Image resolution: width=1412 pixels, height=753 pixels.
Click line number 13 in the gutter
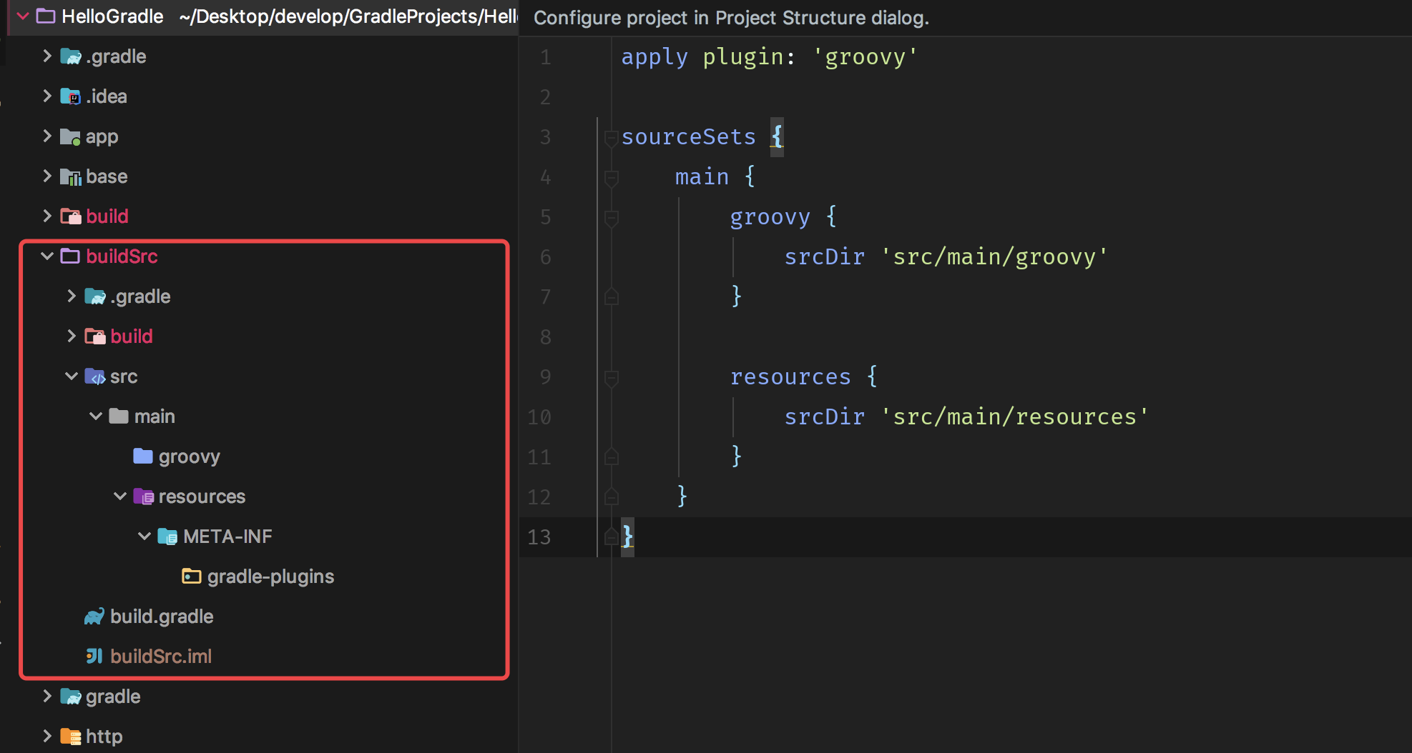[x=539, y=537]
